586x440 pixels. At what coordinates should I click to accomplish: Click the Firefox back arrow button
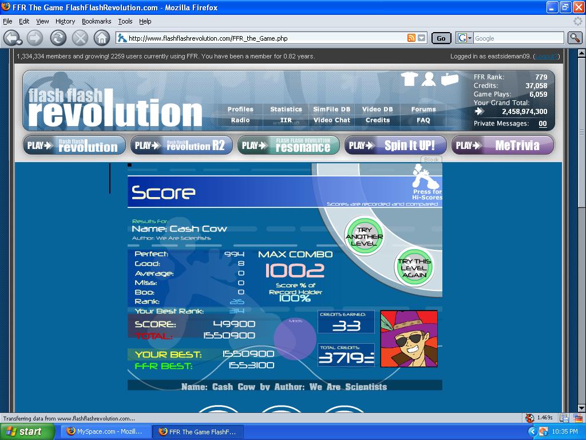tap(11, 38)
